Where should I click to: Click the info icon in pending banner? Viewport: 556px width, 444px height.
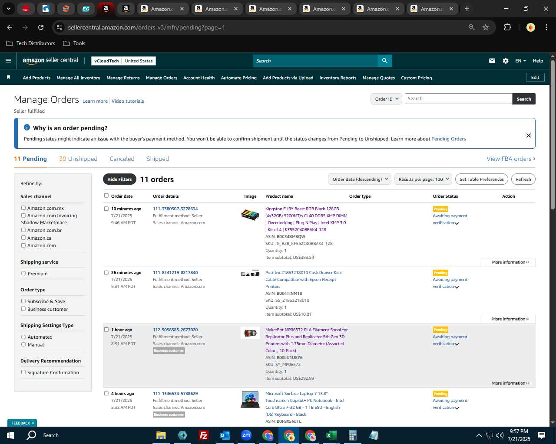27,127
